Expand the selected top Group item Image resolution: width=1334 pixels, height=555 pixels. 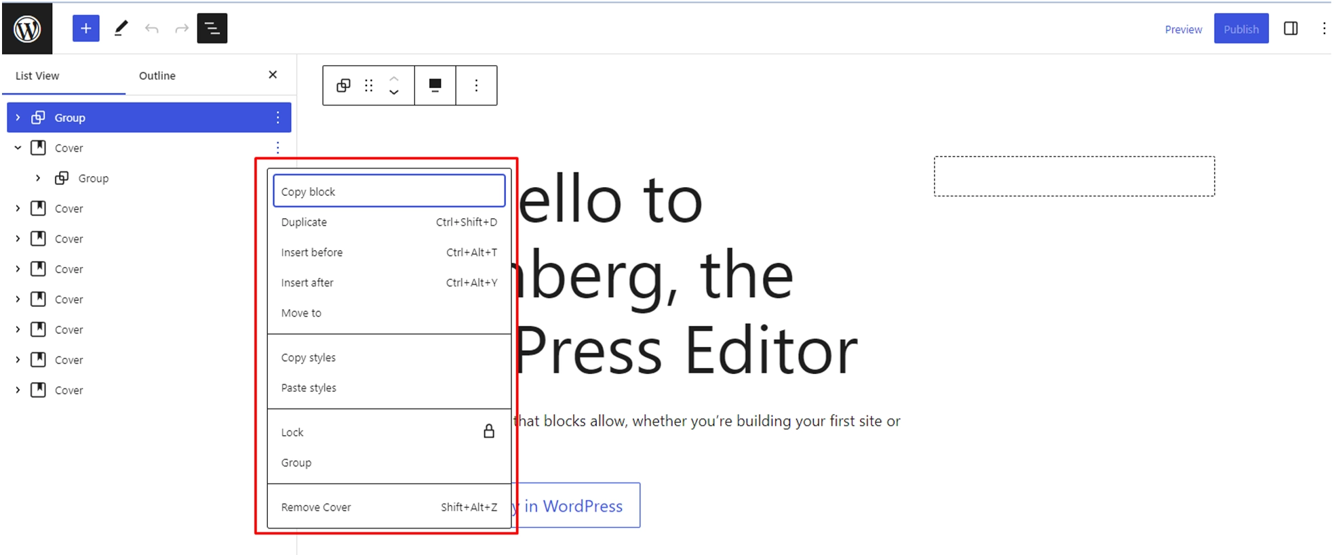(x=18, y=118)
